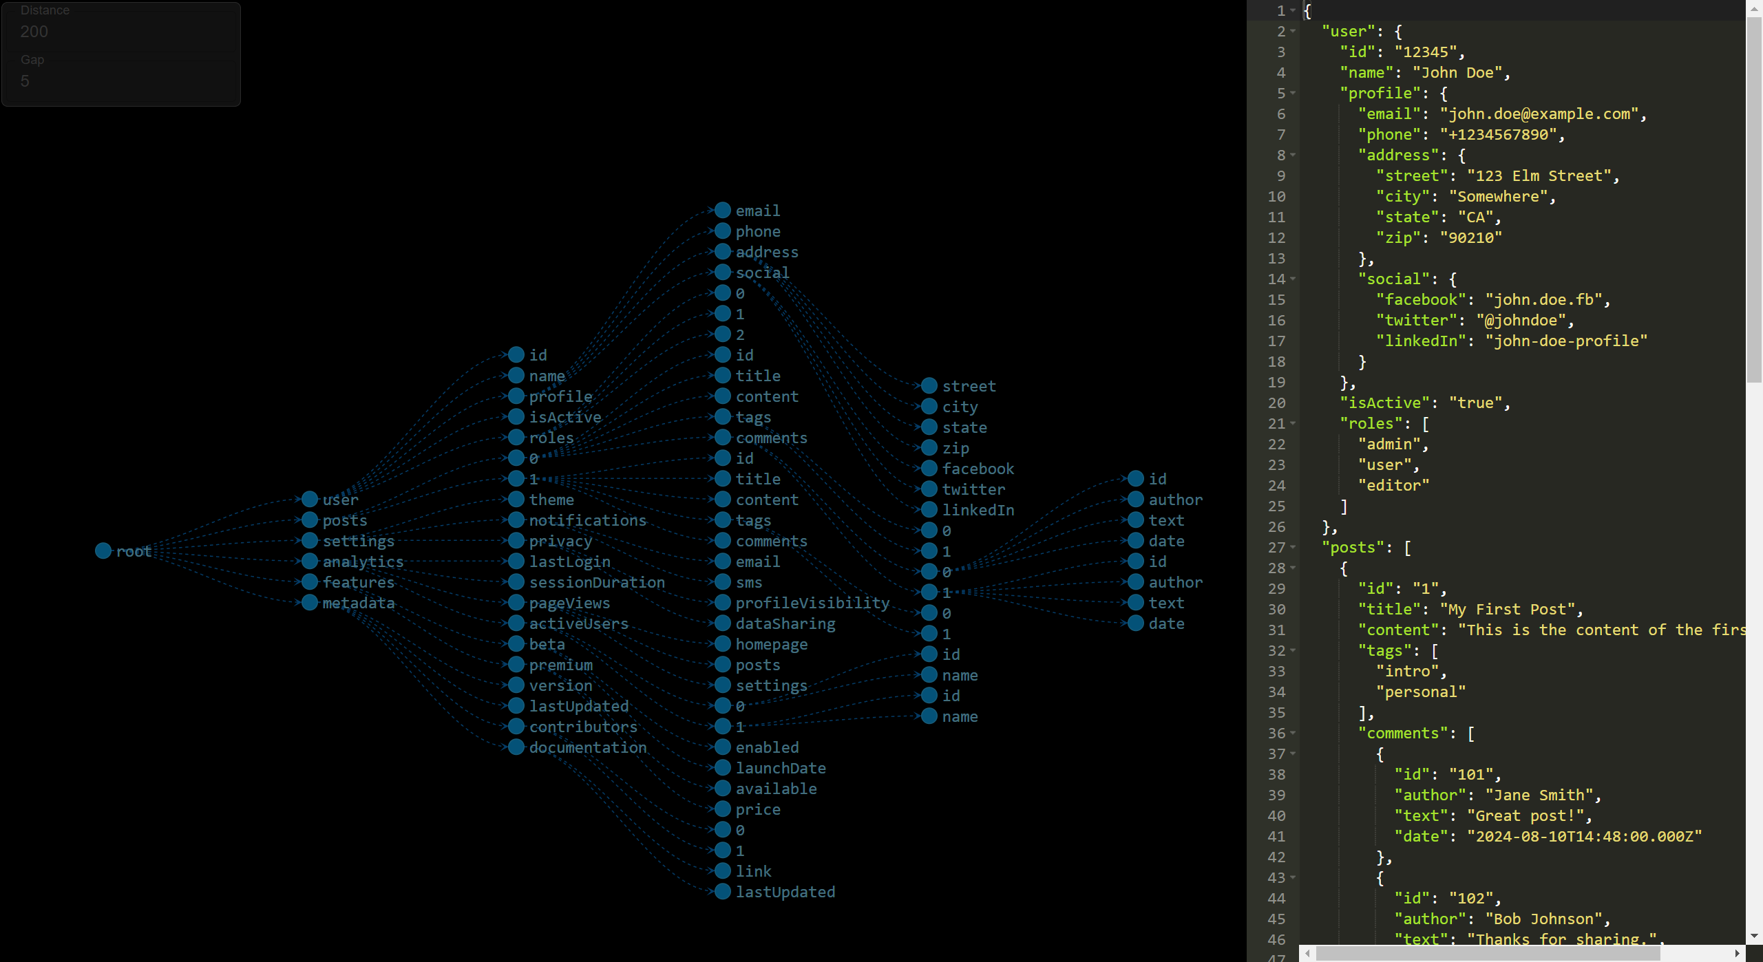The width and height of the screenshot is (1763, 962).
Task: Click the analytics node circle
Action: pyautogui.click(x=310, y=562)
